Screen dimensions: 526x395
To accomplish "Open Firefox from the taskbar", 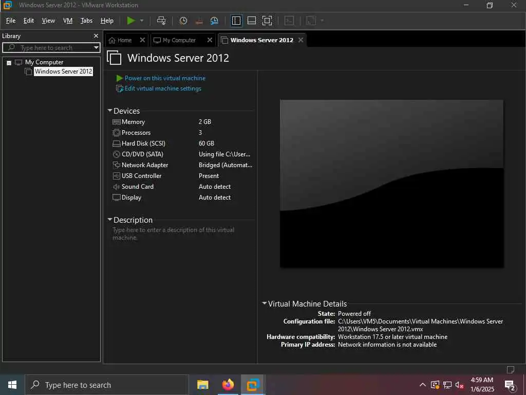I will click(228, 385).
